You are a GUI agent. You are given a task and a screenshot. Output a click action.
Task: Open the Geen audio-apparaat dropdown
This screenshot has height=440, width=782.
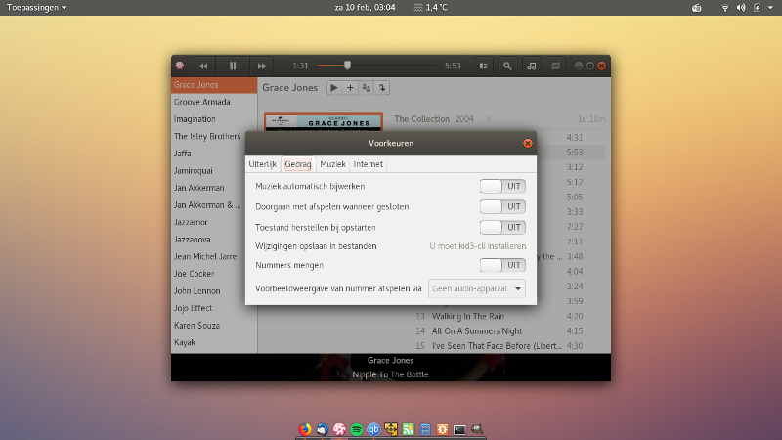tap(477, 288)
